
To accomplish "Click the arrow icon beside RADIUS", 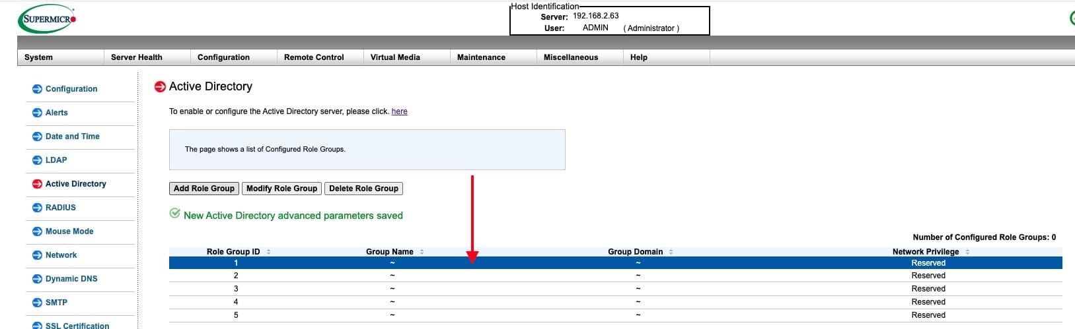I will (37, 208).
